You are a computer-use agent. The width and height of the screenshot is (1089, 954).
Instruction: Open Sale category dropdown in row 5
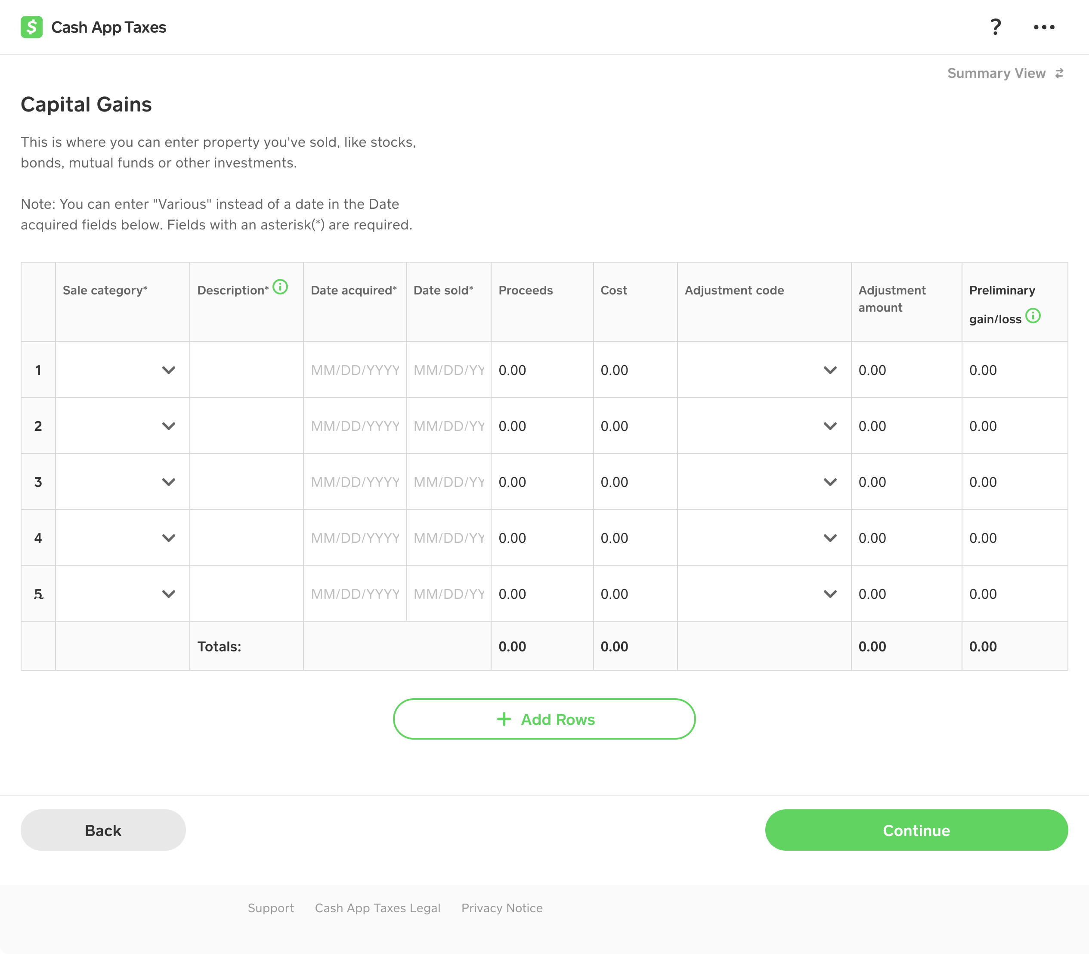[x=122, y=594]
